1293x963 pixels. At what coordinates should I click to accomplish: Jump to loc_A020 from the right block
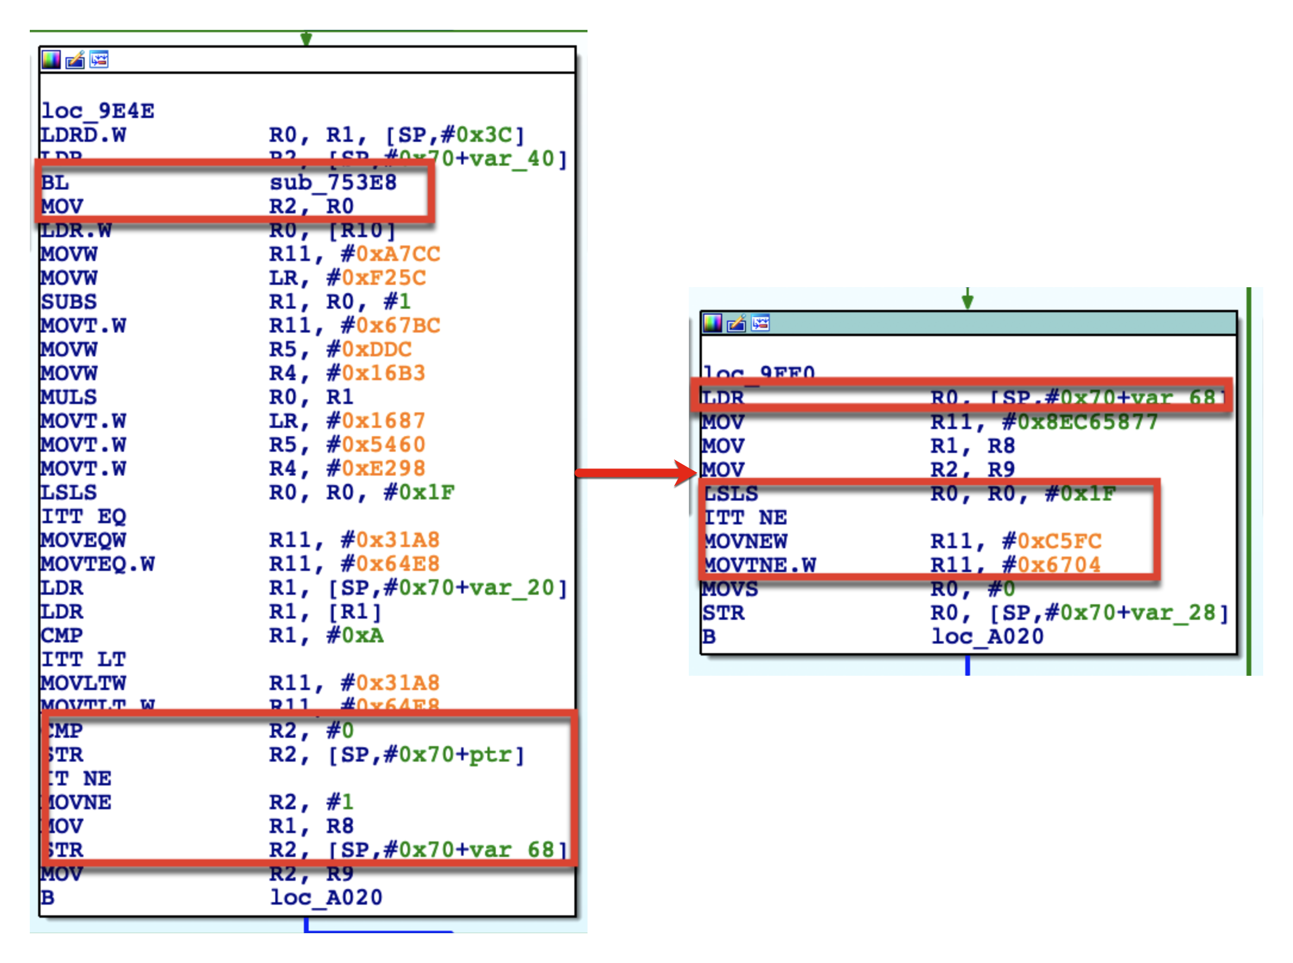(987, 636)
